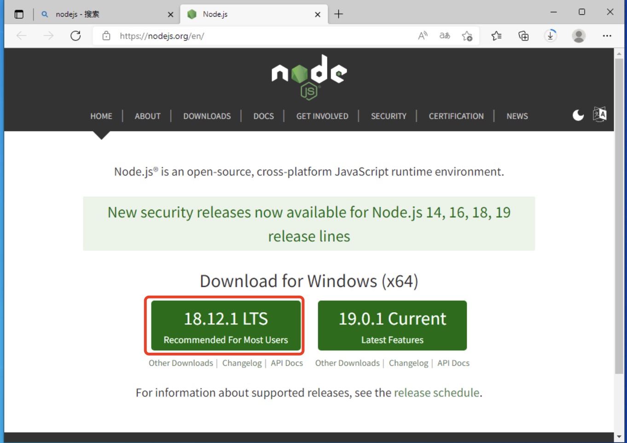
Task: Download the 18.12.1 LTS version
Action: coord(226,326)
